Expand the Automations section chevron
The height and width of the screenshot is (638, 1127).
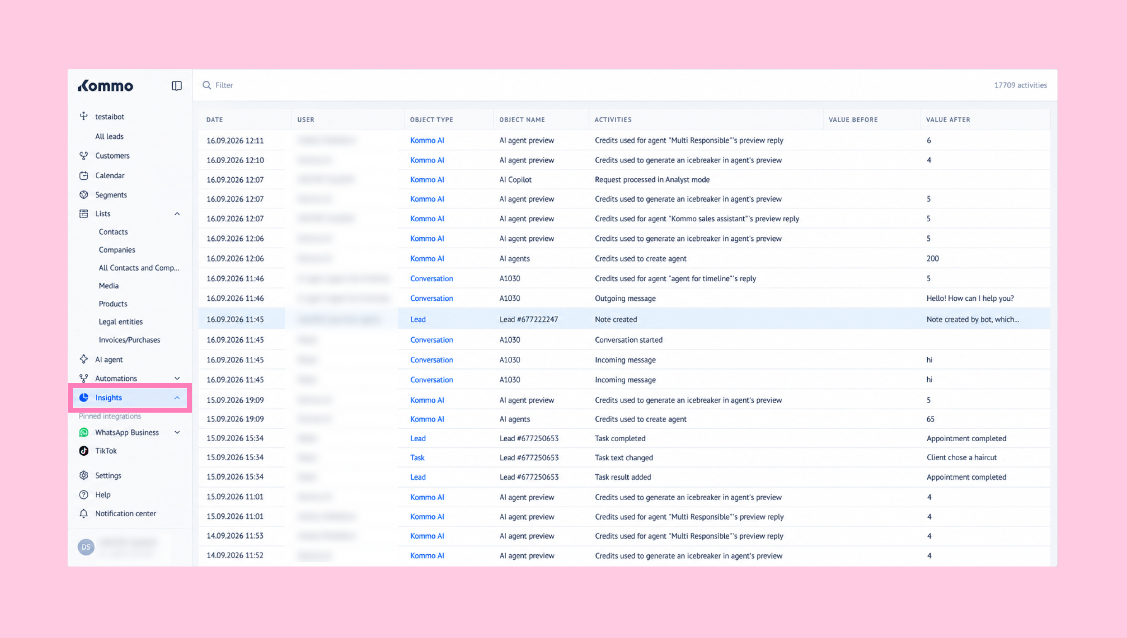coord(177,379)
